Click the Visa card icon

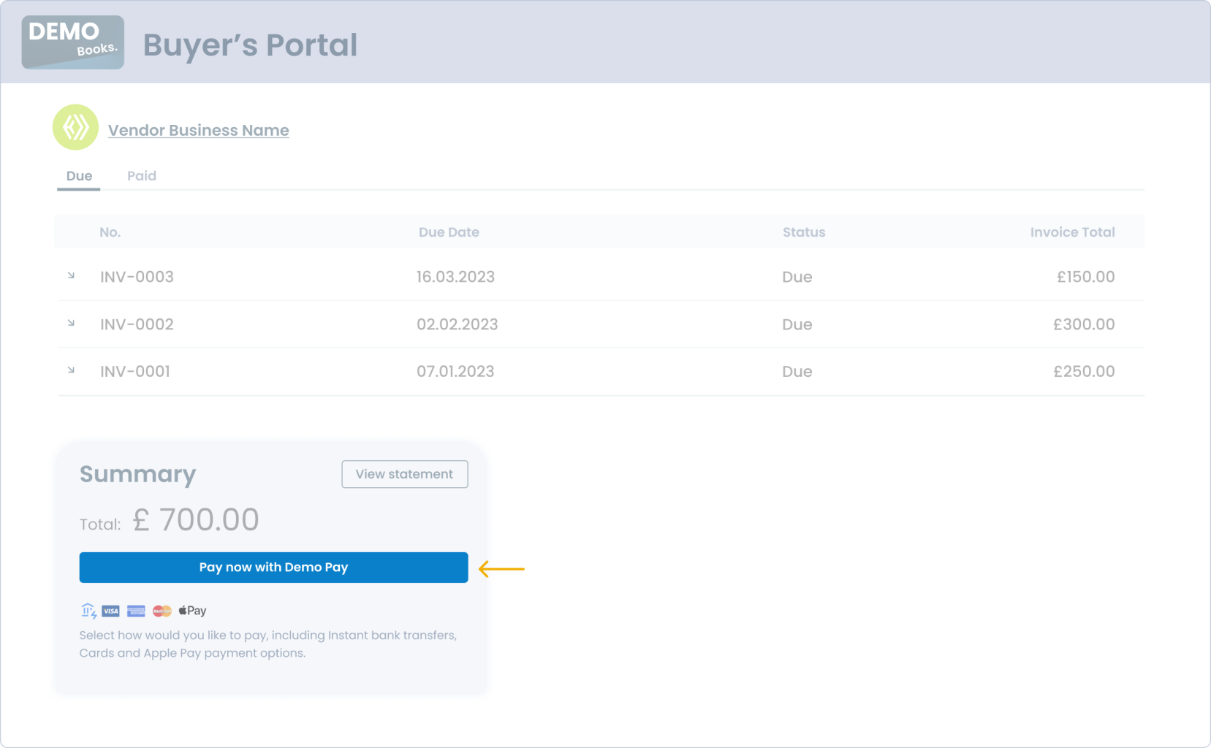pyautogui.click(x=111, y=611)
